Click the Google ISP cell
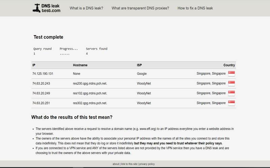The width and height of the screenshot is (270, 168). pos(142,74)
